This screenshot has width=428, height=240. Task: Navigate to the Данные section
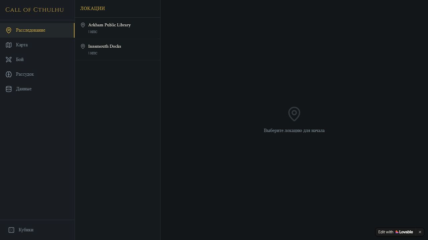[37, 89]
